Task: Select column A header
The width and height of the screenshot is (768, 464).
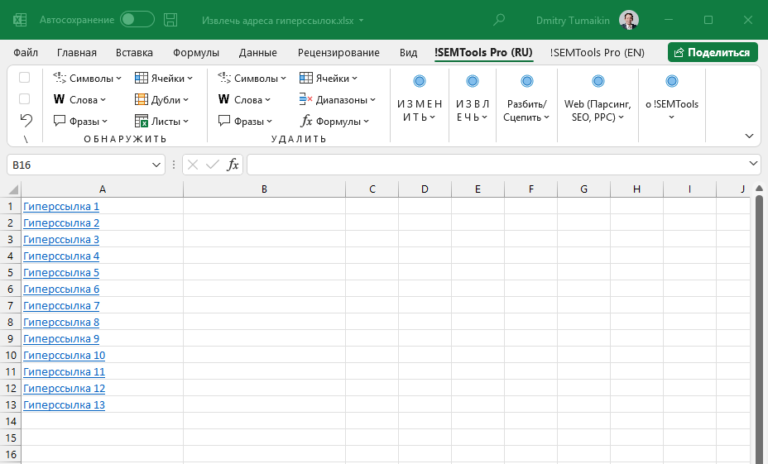Action: 102,189
